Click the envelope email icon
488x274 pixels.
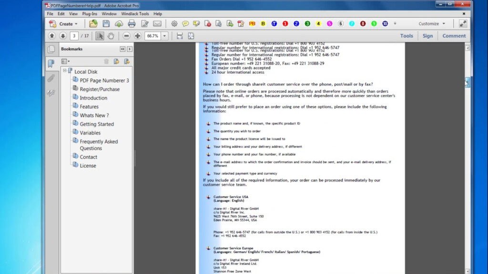click(157, 24)
